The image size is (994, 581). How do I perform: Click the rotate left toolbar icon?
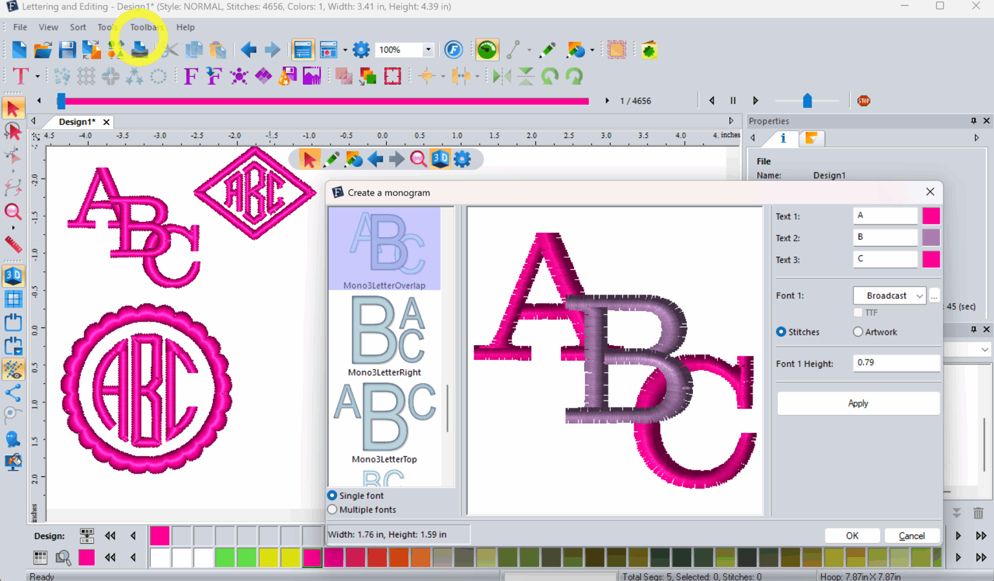tap(551, 76)
